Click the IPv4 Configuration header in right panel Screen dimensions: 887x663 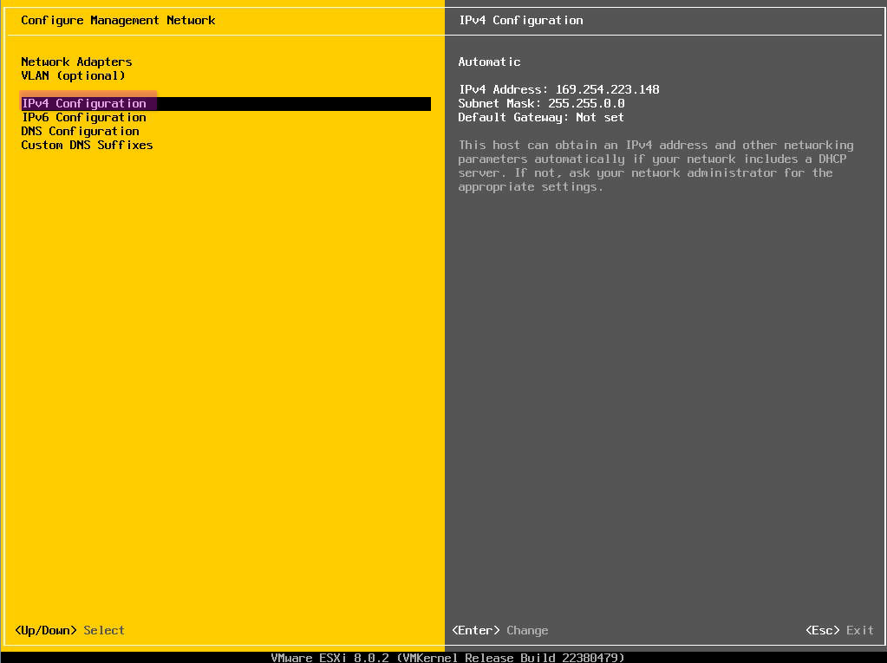[x=520, y=20]
